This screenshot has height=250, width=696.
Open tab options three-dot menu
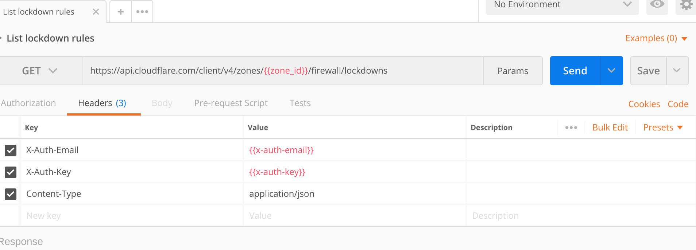(142, 12)
